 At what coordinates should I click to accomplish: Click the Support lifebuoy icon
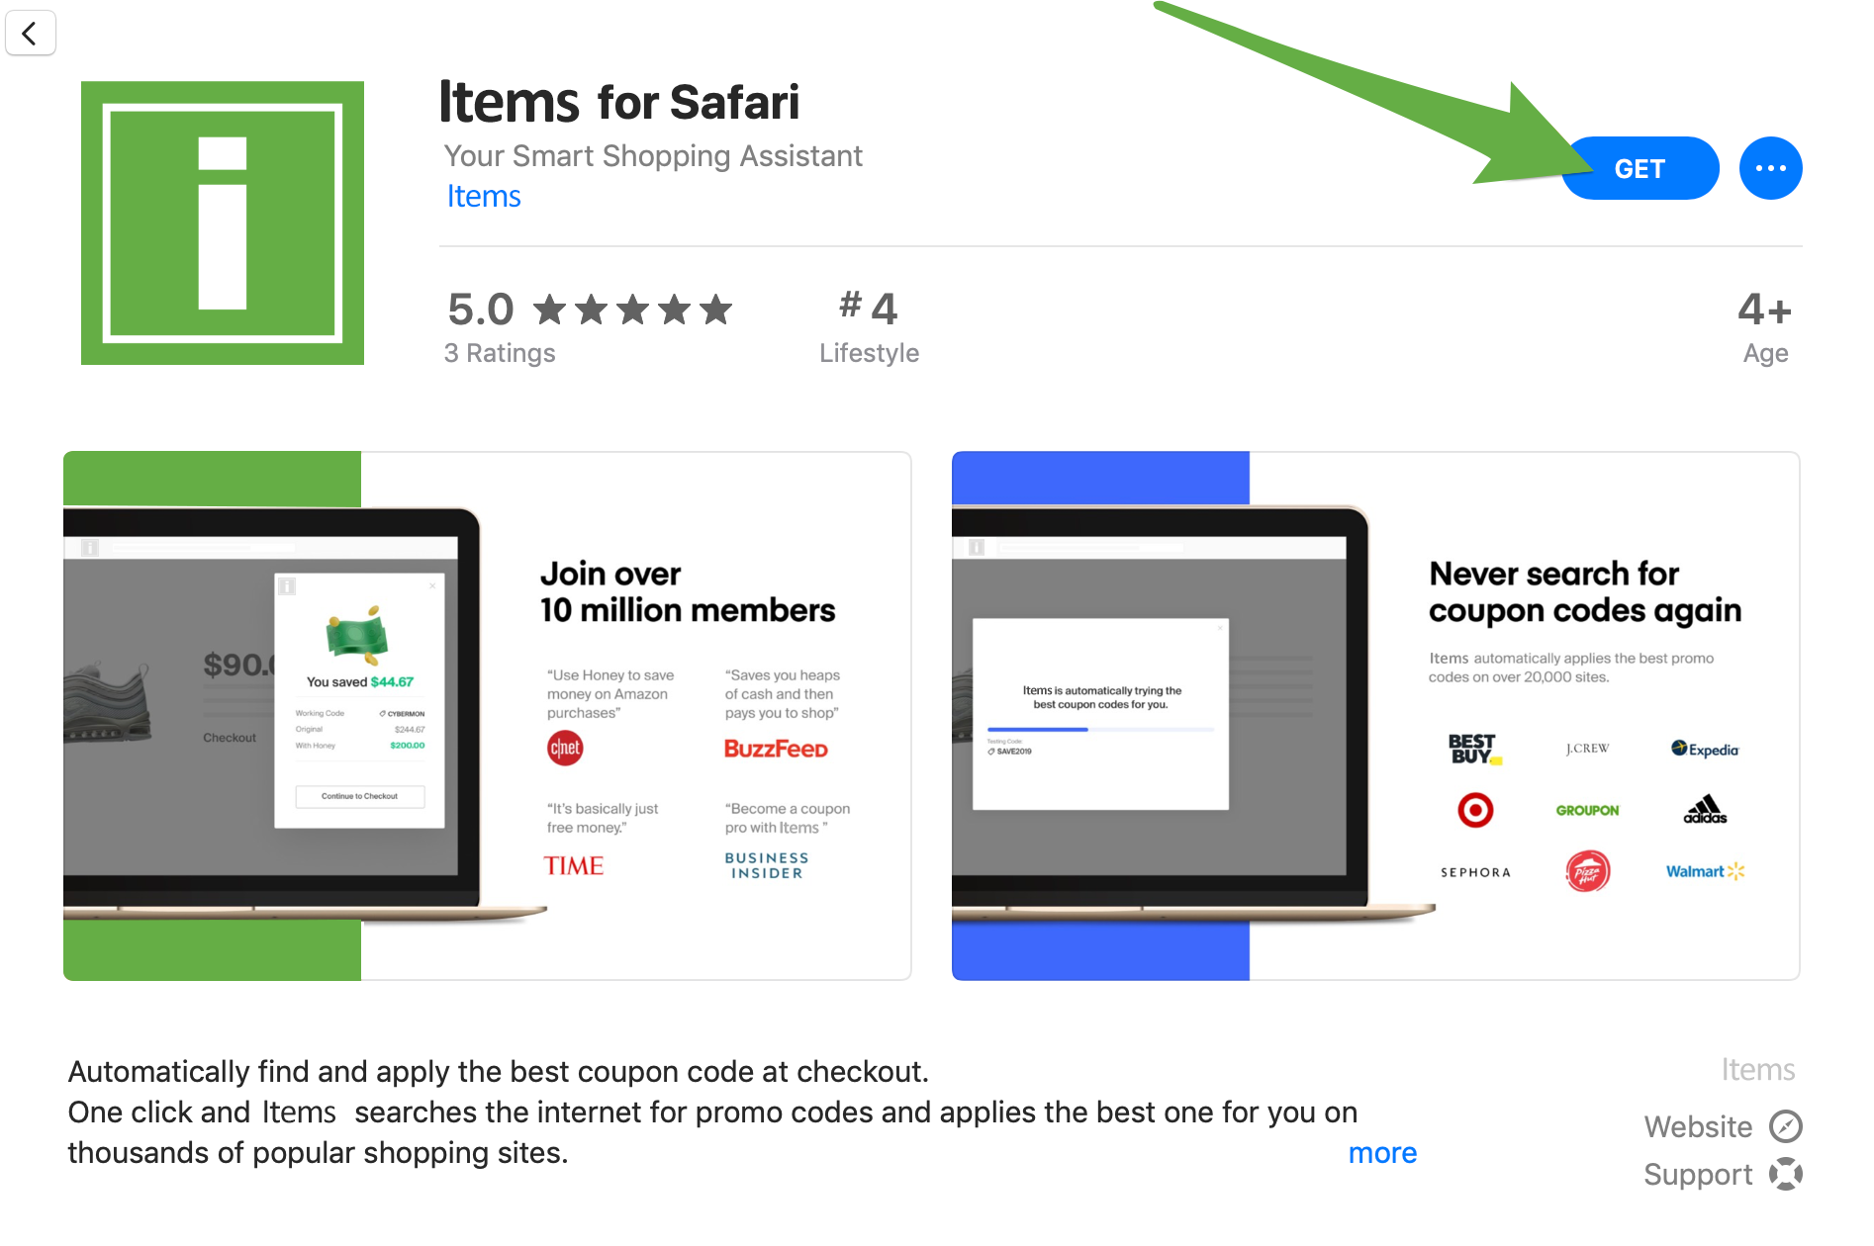(1786, 1174)
